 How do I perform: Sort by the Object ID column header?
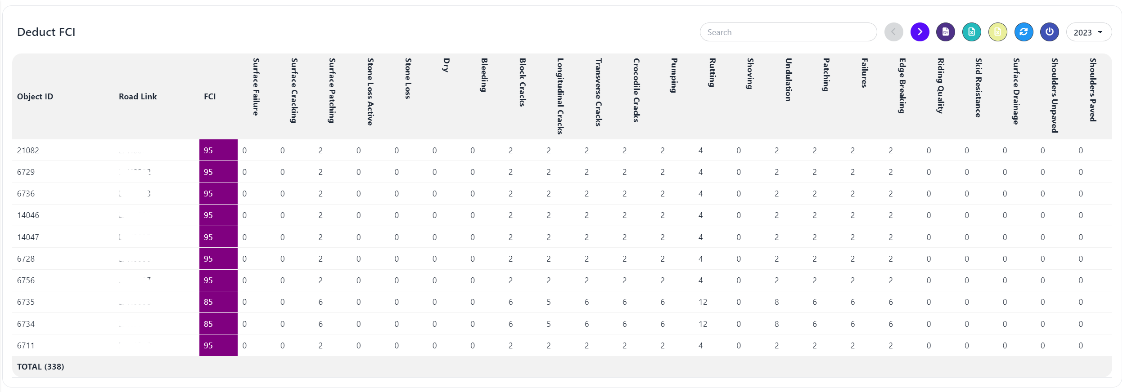[x=35, y=97]
